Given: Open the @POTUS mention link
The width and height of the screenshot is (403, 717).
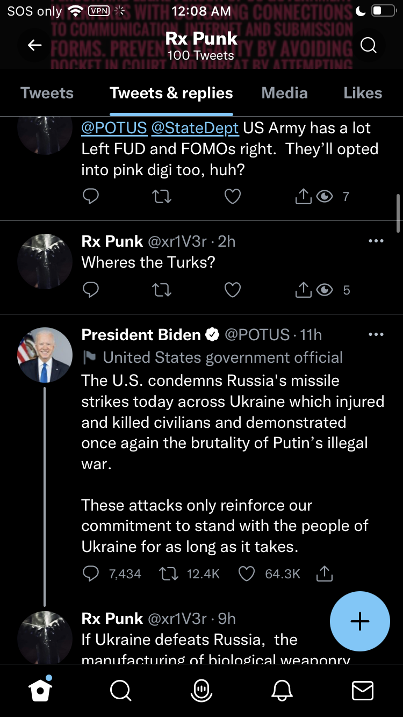Looking at the screenshot, I should click(x=114, y=128).
